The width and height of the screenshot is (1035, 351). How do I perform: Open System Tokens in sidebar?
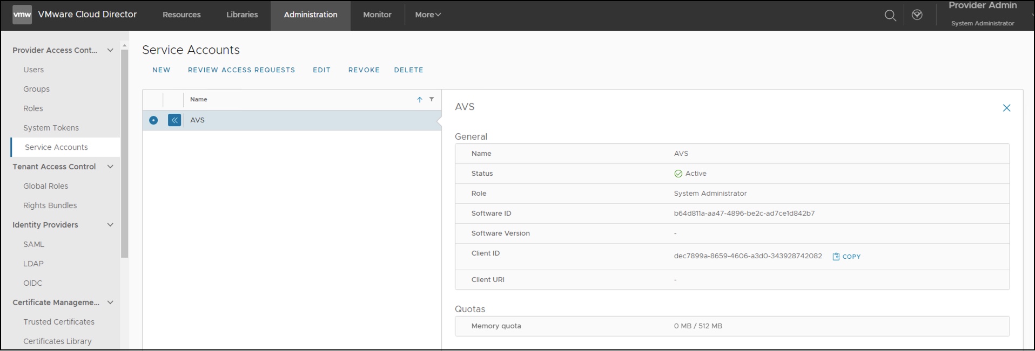pos(51,128)
